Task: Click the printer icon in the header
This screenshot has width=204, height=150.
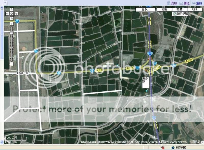Action: click(x=169, y=3)
